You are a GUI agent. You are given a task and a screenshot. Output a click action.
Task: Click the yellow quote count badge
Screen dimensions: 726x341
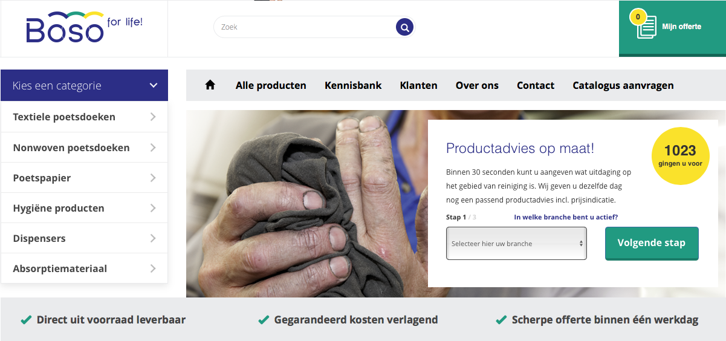coord(638,17)
